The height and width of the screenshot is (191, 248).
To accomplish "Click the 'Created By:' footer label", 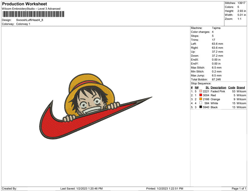I will coord(9,188).
